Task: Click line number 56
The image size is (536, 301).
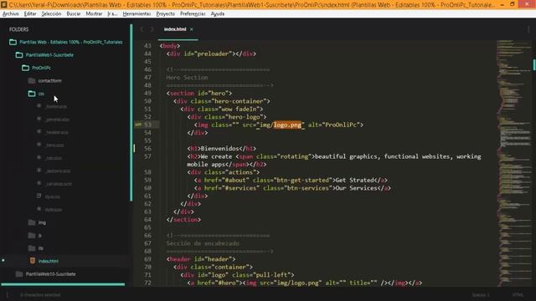Action: point(147,149)
